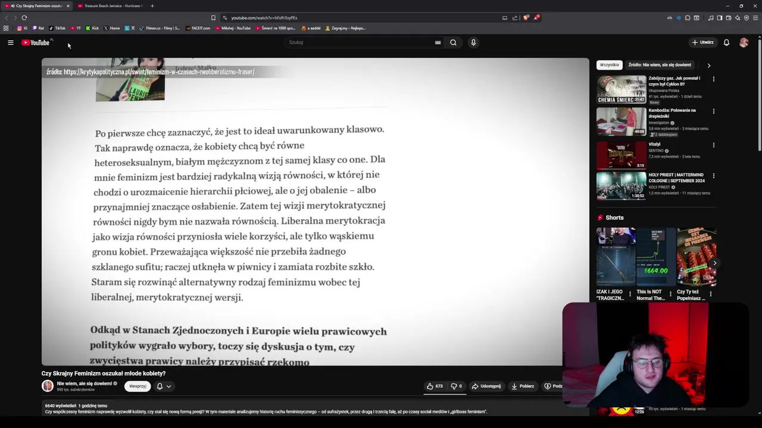Bookmark this page via the bookmark icon
Screen dimensions: 762x428
point(213,18)
